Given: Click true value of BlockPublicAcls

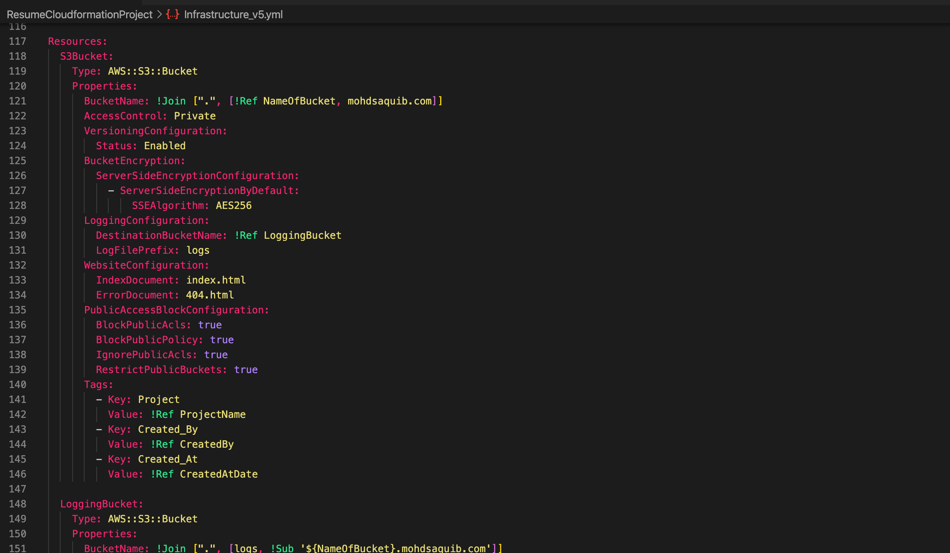Looking at the screenshot, I should (210, 325).
